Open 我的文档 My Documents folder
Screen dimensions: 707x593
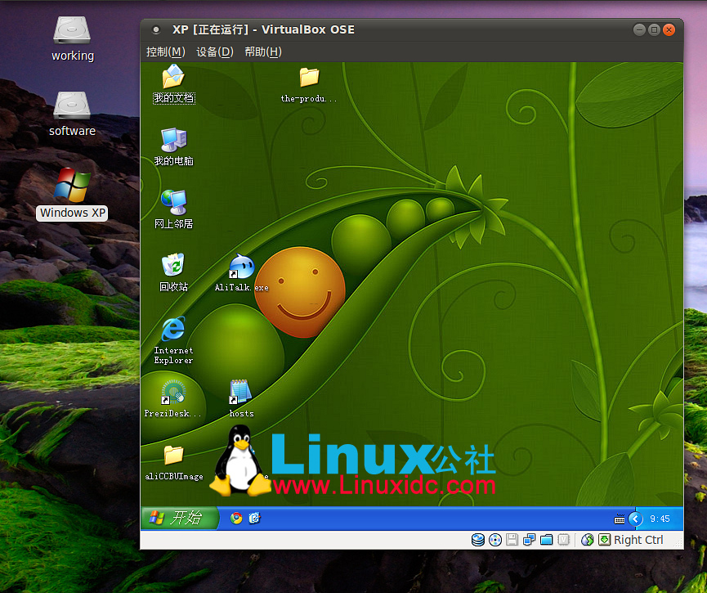[x=174, y=82]
